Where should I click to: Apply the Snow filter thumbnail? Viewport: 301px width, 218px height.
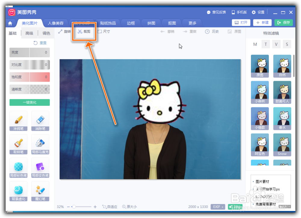click(282, 145)
